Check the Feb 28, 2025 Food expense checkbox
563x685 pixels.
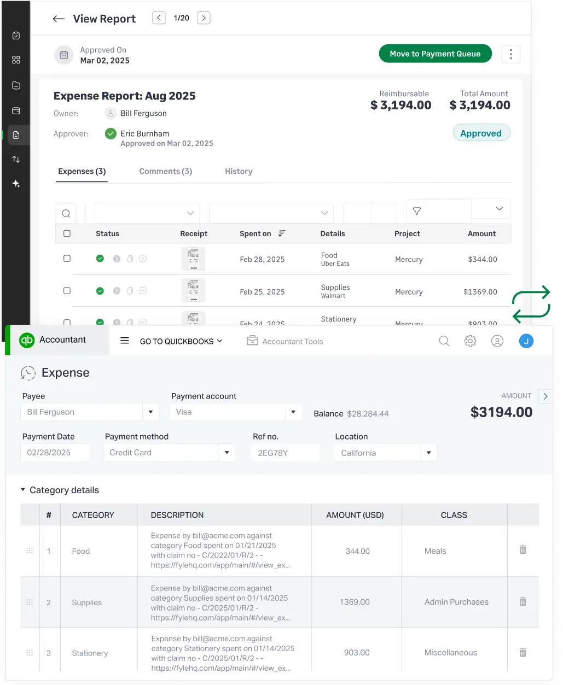coord(67,259)
